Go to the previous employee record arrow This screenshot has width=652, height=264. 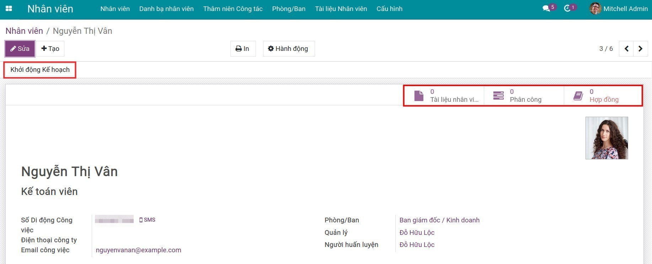[x=626, y=49]
